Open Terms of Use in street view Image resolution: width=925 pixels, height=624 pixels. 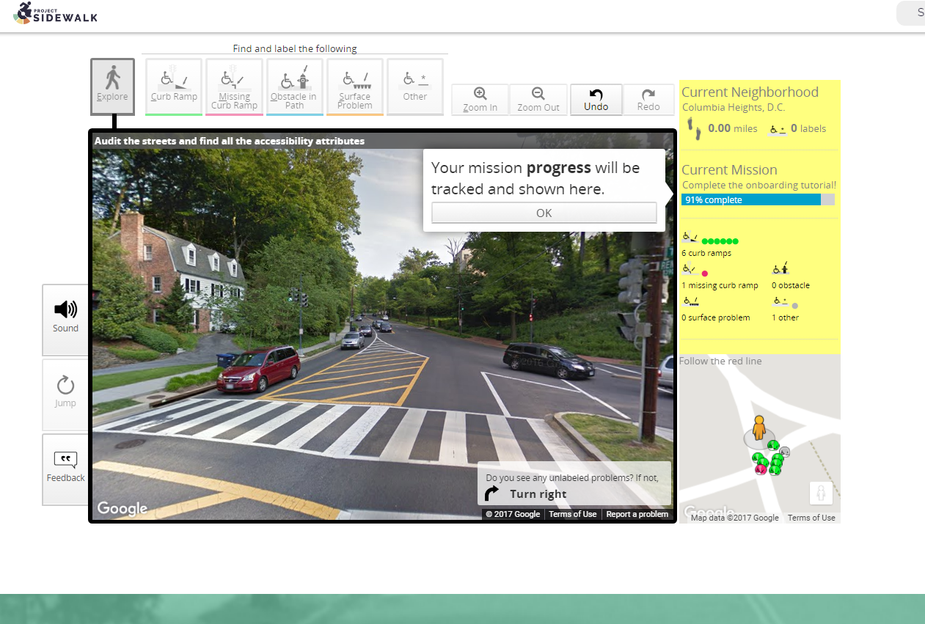[572, 514]
